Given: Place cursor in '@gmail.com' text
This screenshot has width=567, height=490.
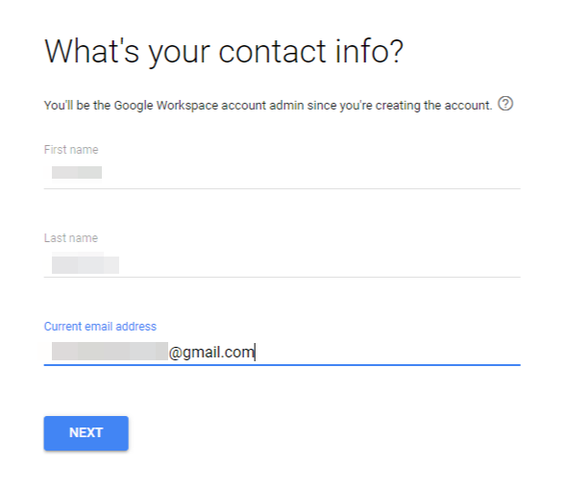Looking at the screenshot, I should coord(211,352).
